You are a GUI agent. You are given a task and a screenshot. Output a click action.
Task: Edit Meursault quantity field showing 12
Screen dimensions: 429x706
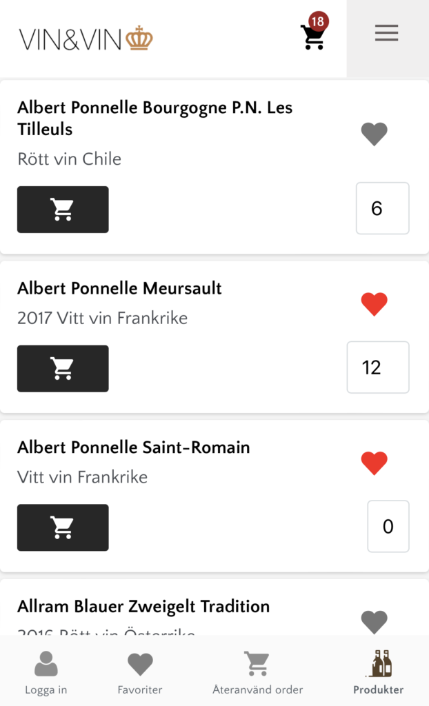(377, 367)
